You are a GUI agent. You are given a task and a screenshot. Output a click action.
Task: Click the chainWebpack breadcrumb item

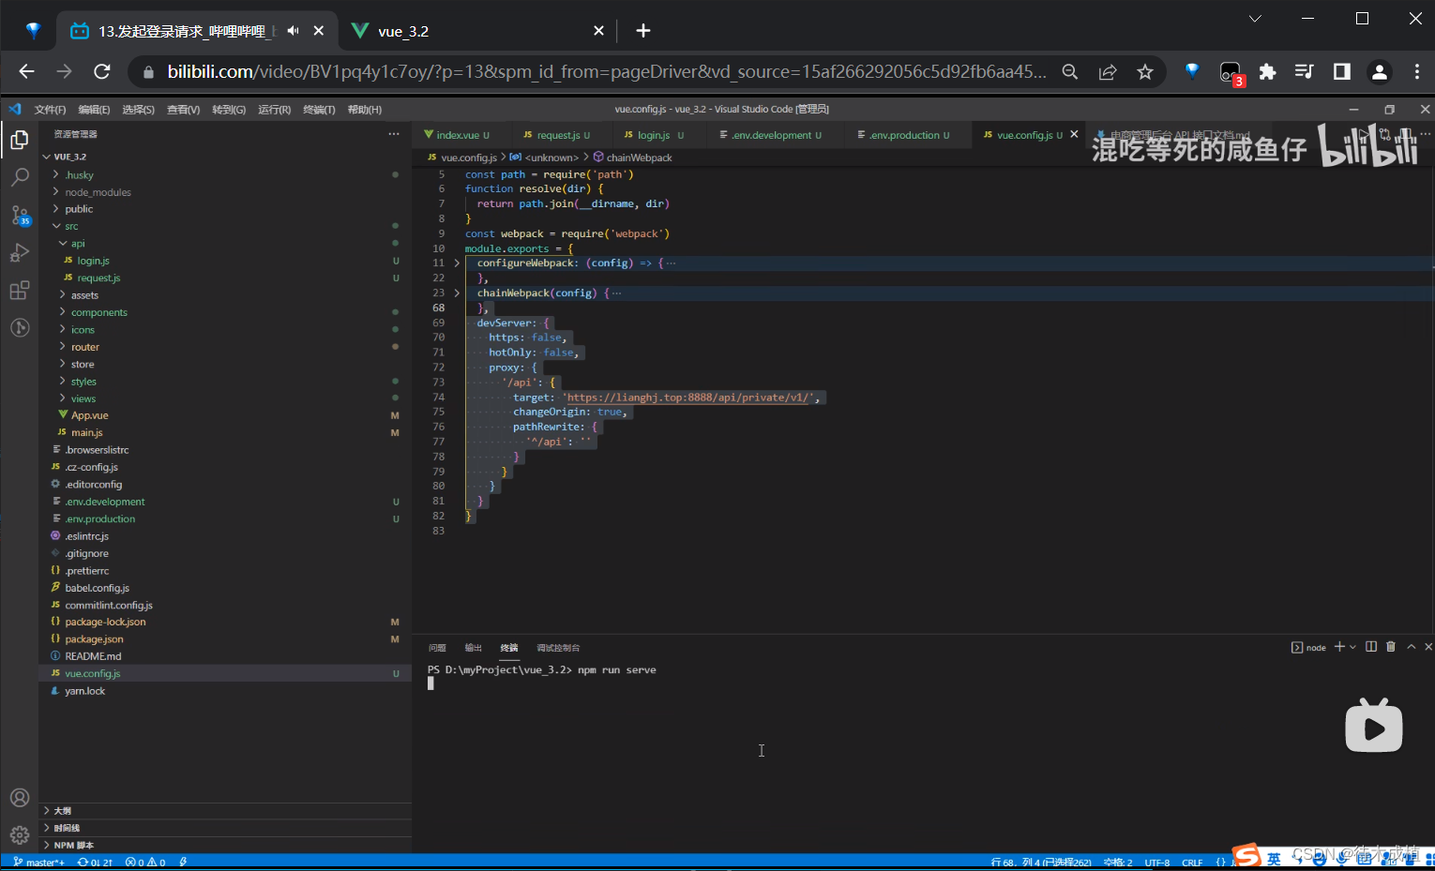(x=633, y=158)
